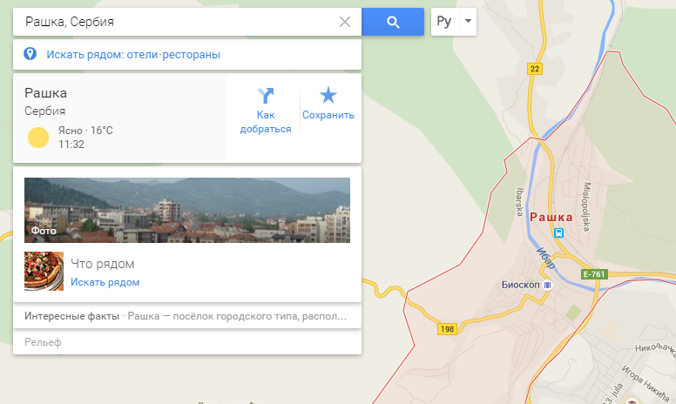Click the location pin icon beside 'Искать рядом'
This screenshot has height=404, width=676.
tap(30, 54)
